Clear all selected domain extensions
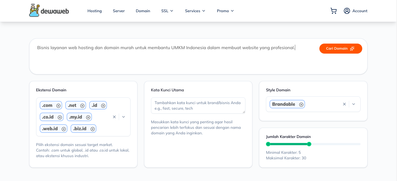The image size is (397, 181). tap(114, 117)
